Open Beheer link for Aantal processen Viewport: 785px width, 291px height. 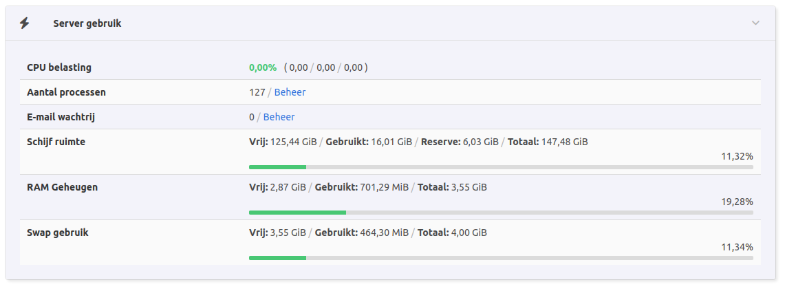coord(290,92)
